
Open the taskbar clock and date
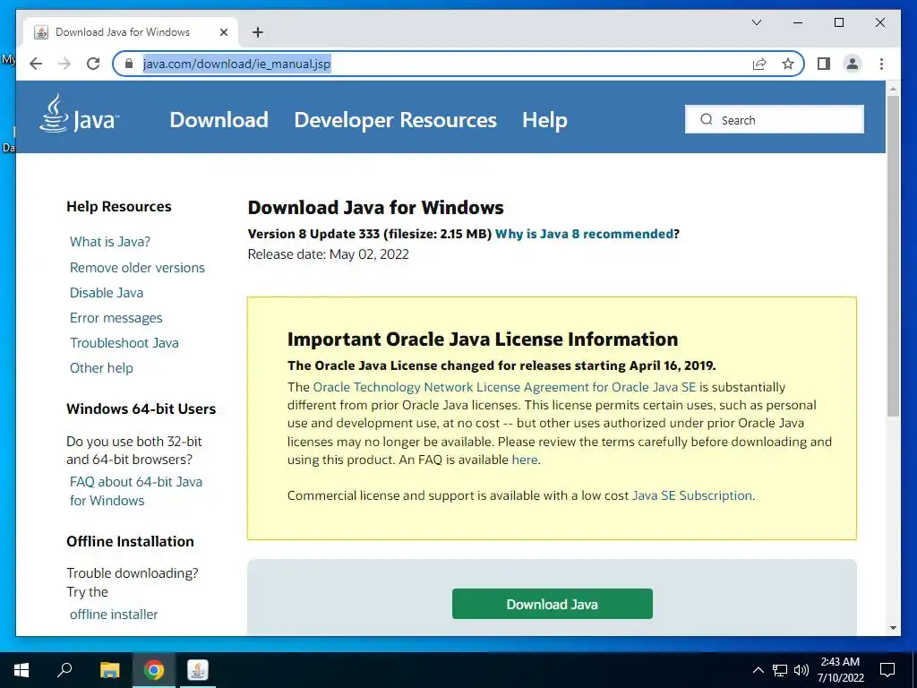[x=840, y=670]
